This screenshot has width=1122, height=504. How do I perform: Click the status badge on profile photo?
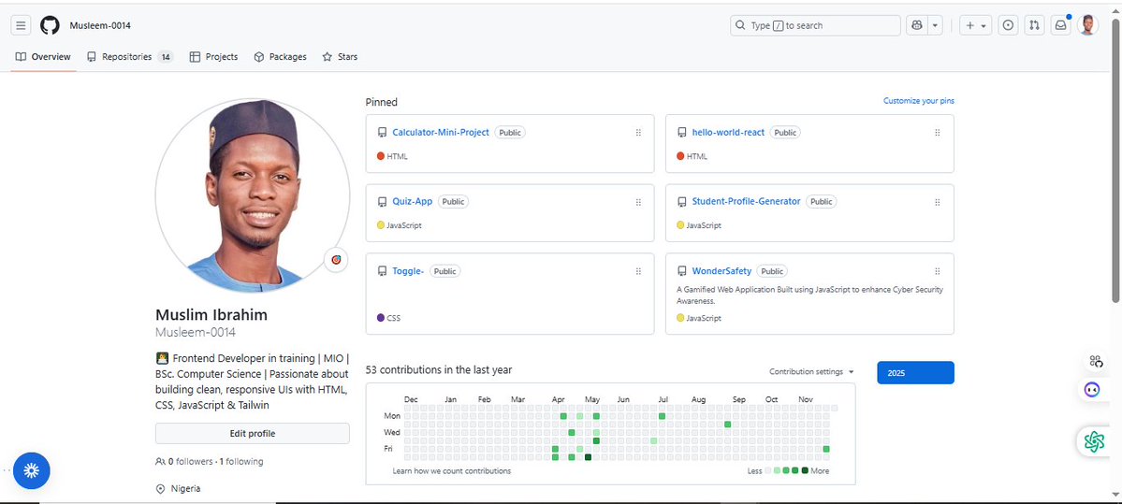click(336, 260)
